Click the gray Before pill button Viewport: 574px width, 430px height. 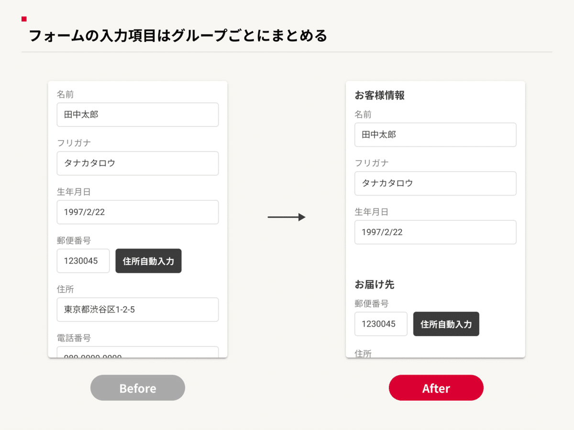tap(138, 388)
